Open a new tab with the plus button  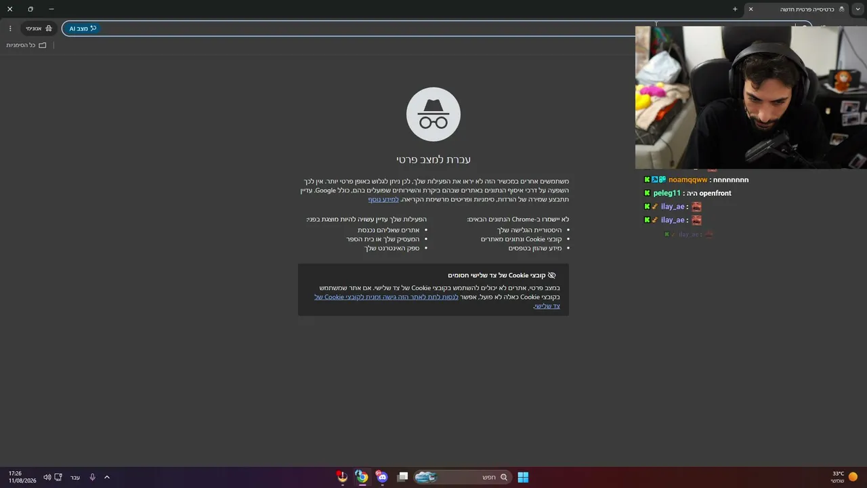(735, 9)
